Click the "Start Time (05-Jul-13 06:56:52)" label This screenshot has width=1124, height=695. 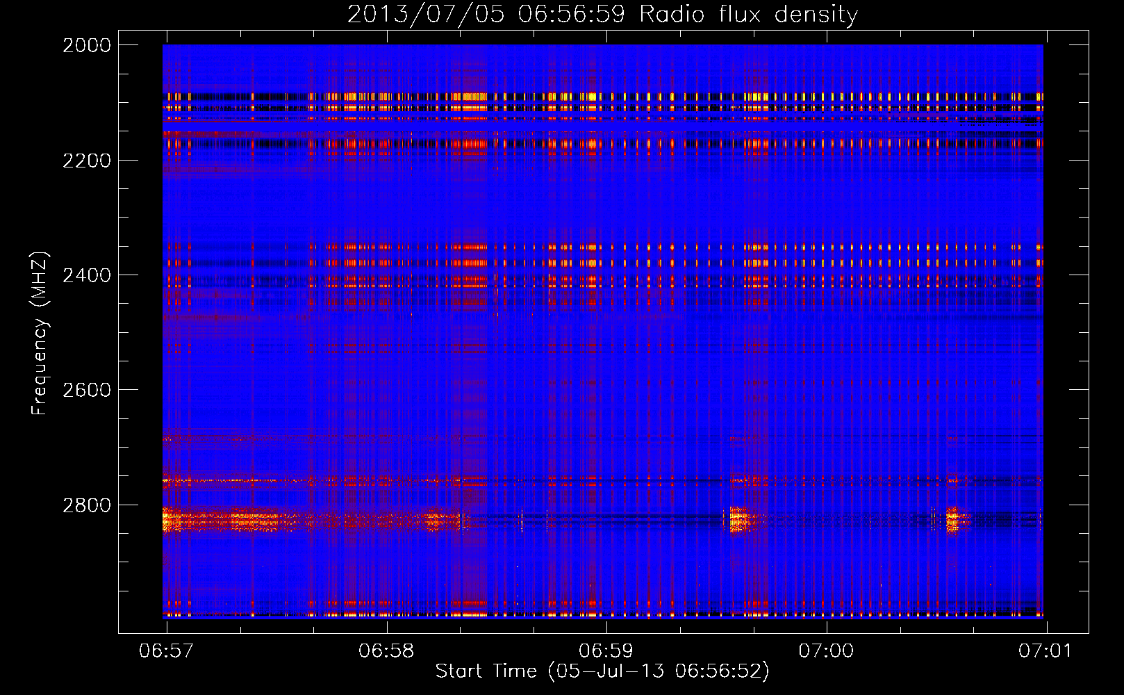click(x=602, y=671)
